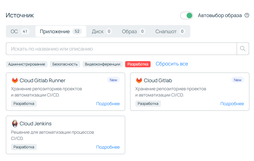The width and height of the screenshot is (254, 161).
Task: Open Подробнее for Cloud Gitlab
Action: tap(232, 104)
